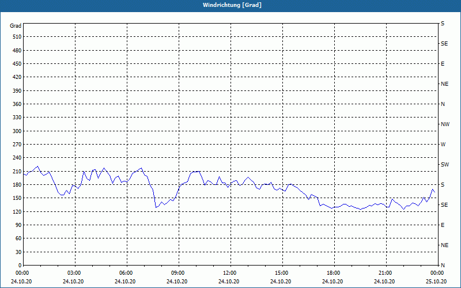Select the 24.10.20 date under 03:00

[73, 281]
